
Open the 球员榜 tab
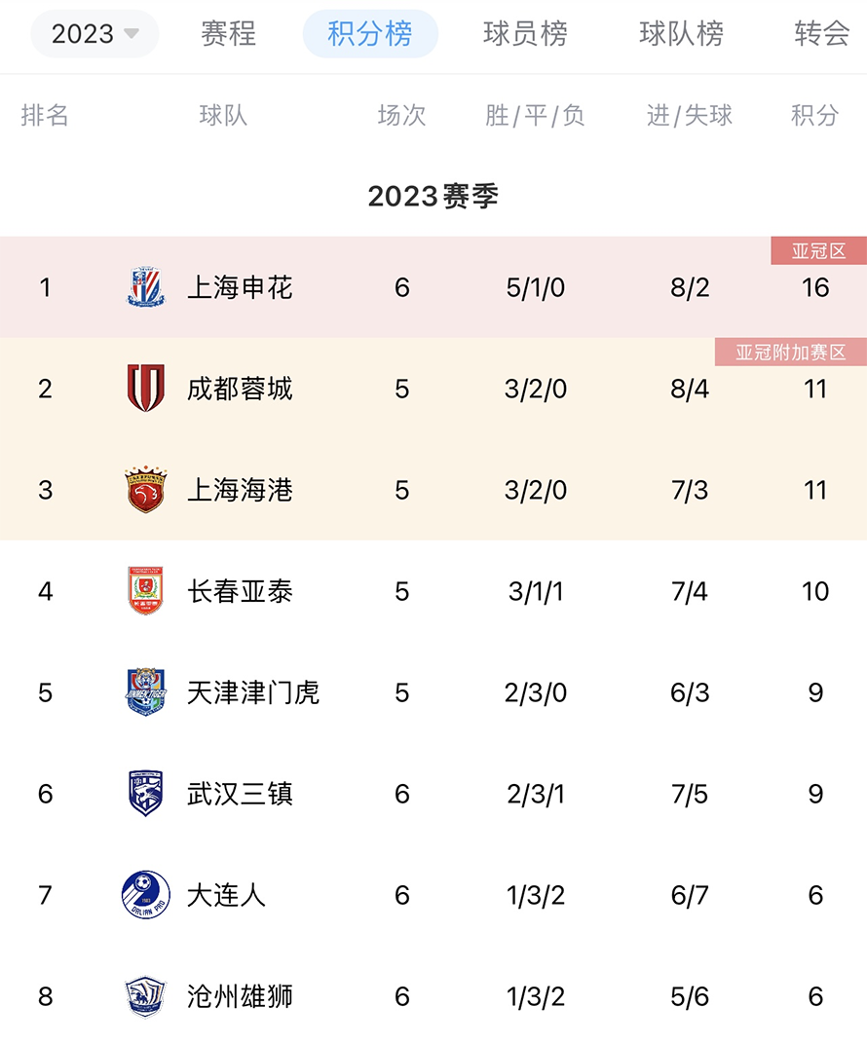click(525, 33)
